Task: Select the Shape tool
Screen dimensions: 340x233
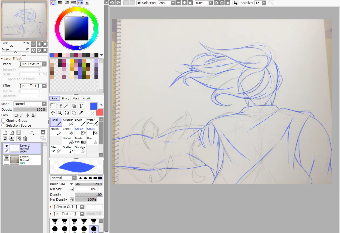Action: (74, 106)
